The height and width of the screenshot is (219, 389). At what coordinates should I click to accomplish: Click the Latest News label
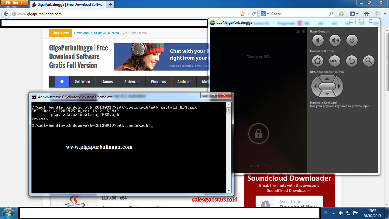[60, 33]
